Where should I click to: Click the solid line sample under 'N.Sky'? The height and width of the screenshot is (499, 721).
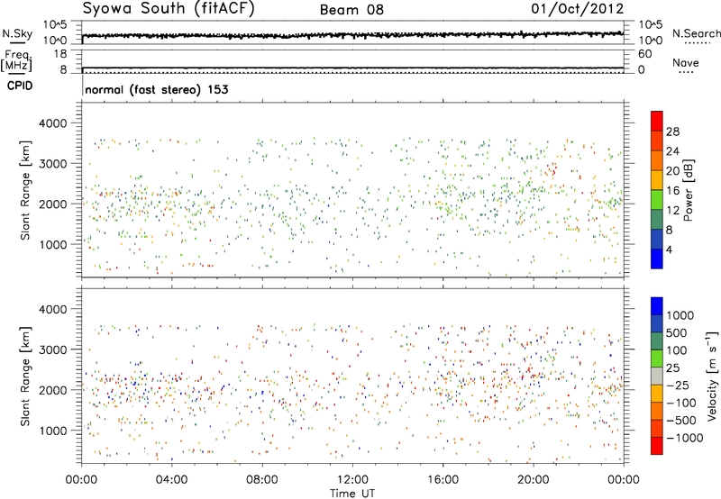[17, 42]
